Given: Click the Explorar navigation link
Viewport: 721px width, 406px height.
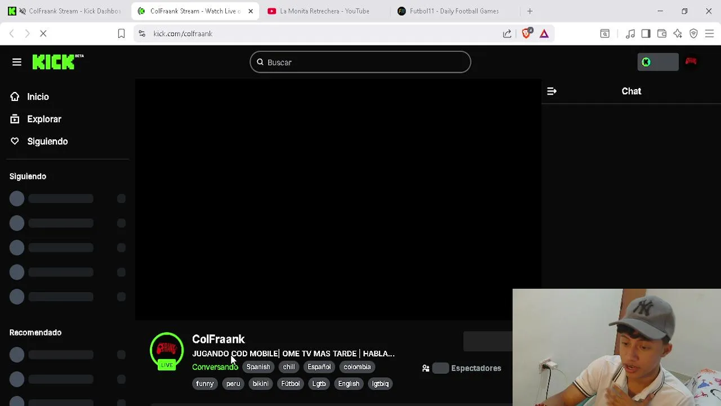Looking at the screenshot, I should tap(44, 119).
